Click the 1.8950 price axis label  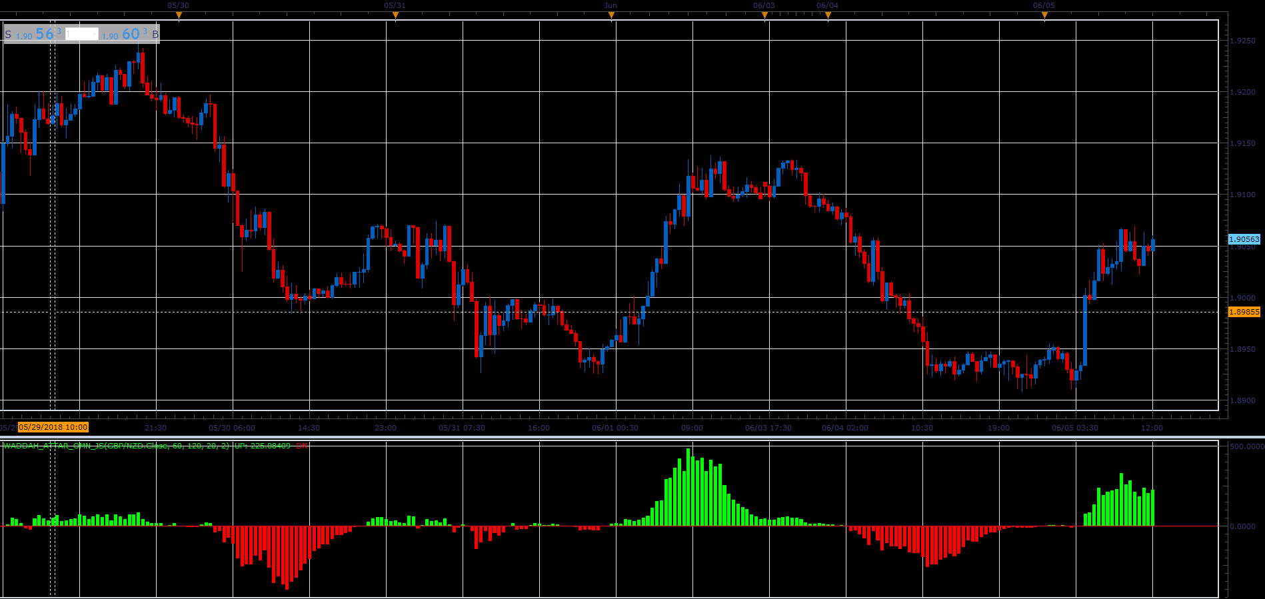1242,349
